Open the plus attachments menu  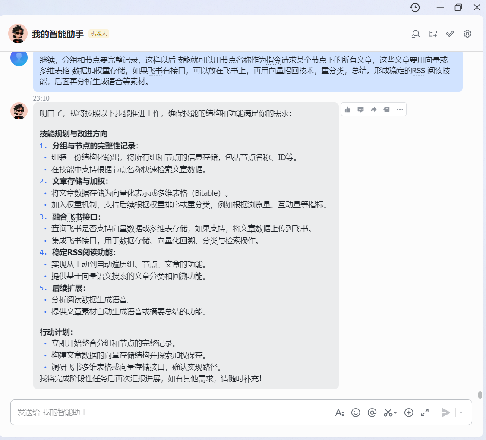click(x=409, y=412)
